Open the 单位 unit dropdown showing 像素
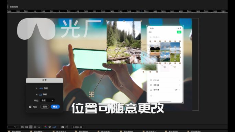The image size is (235, 132). click(47, 100)
